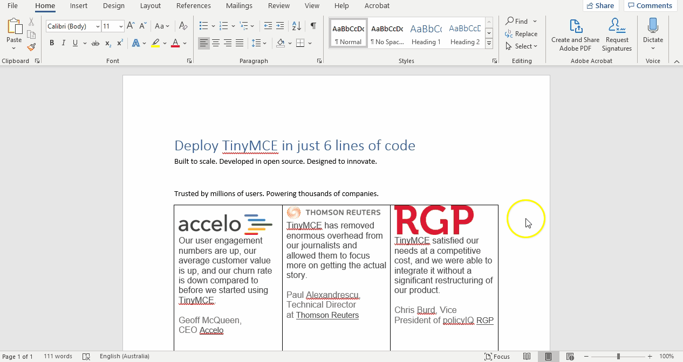Switch to the Acrobat ribbon tab
The image size is (683, 362).
pyautogui.click(x=377, y=5)
